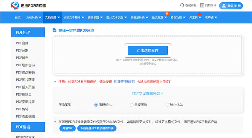This screenshot has width=252, height=138.
Task: Open PDF插入页面 in the sidebar
Action: [x=25, y=87]
